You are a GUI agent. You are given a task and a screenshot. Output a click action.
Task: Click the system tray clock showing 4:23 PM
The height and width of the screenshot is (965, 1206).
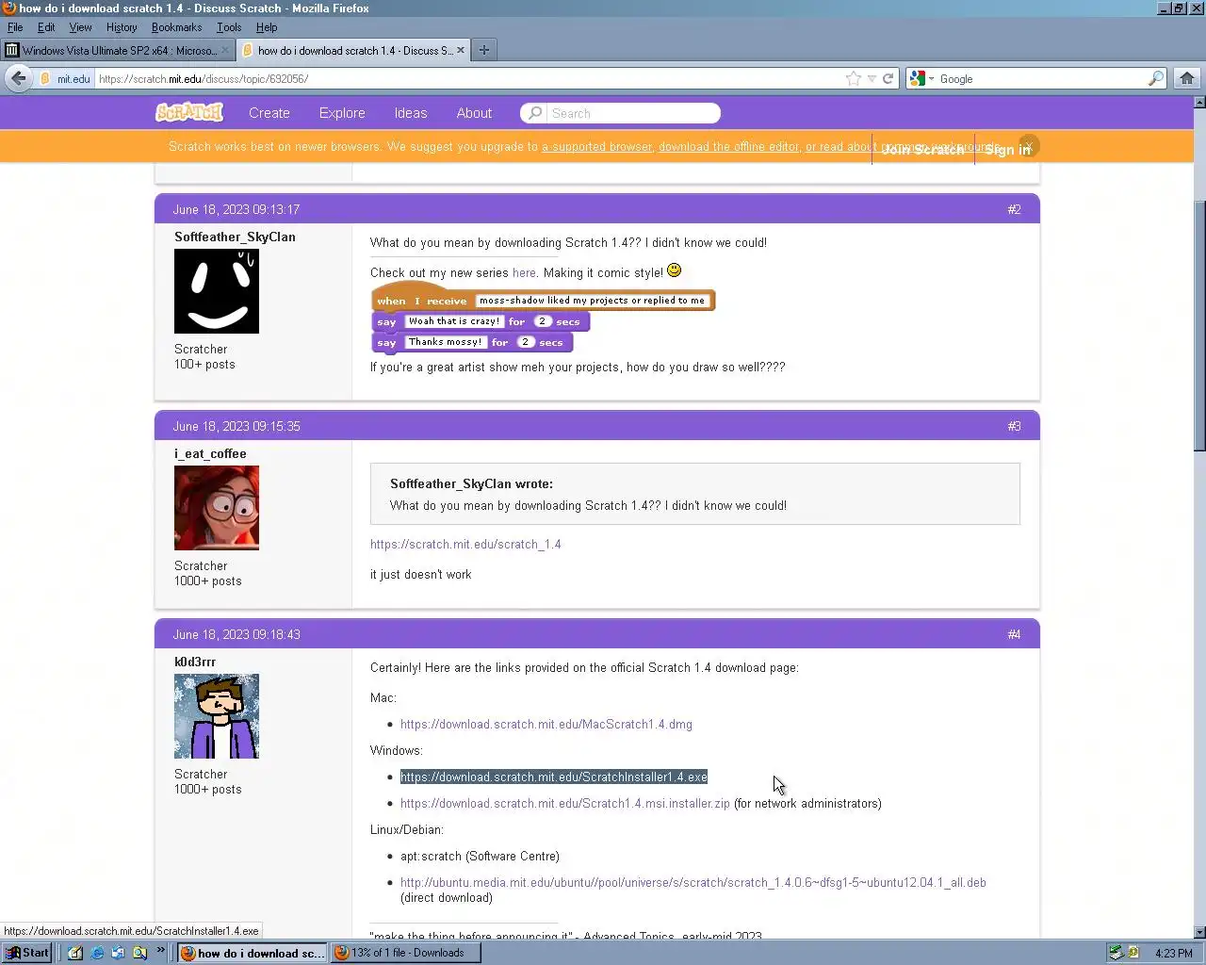pos(1173,954)
